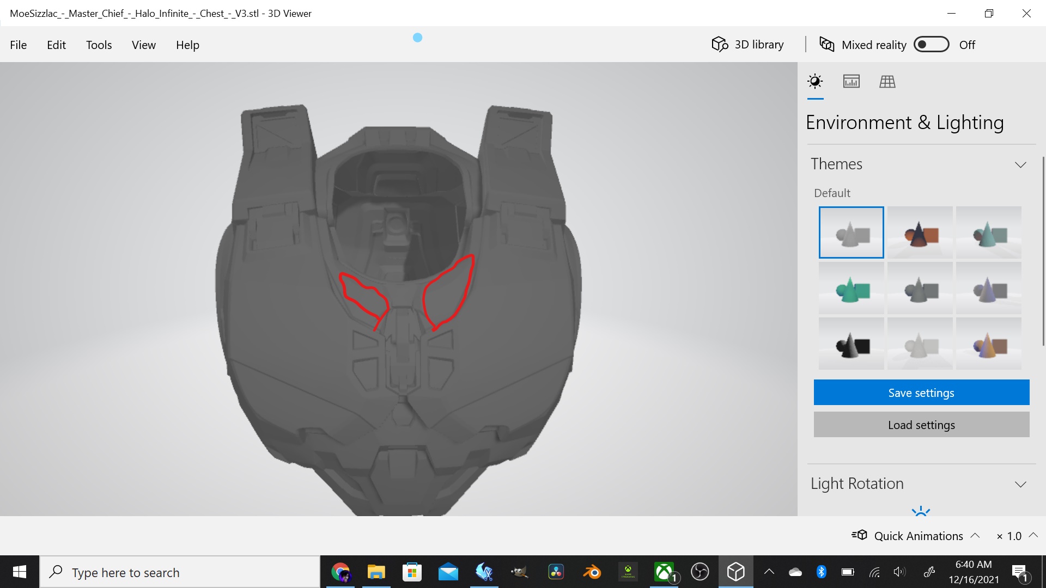The height and width of the screenshot is (588, 1046).
Task: Open the Edit menu
Action: pyautogui.click(x=56, y=45)
